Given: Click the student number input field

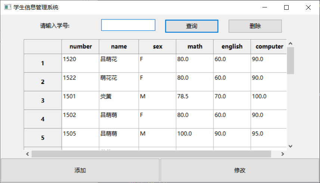Looking at the screenshot, I should point(128,25).
